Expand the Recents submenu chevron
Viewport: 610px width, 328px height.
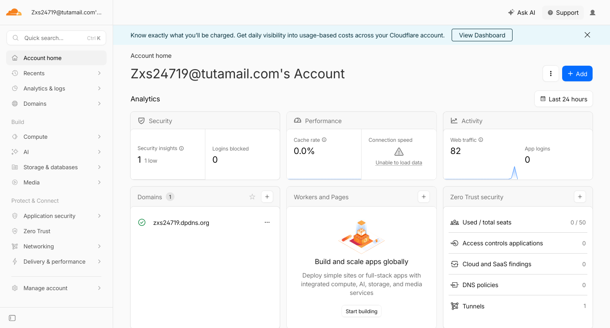click(100, 73)
